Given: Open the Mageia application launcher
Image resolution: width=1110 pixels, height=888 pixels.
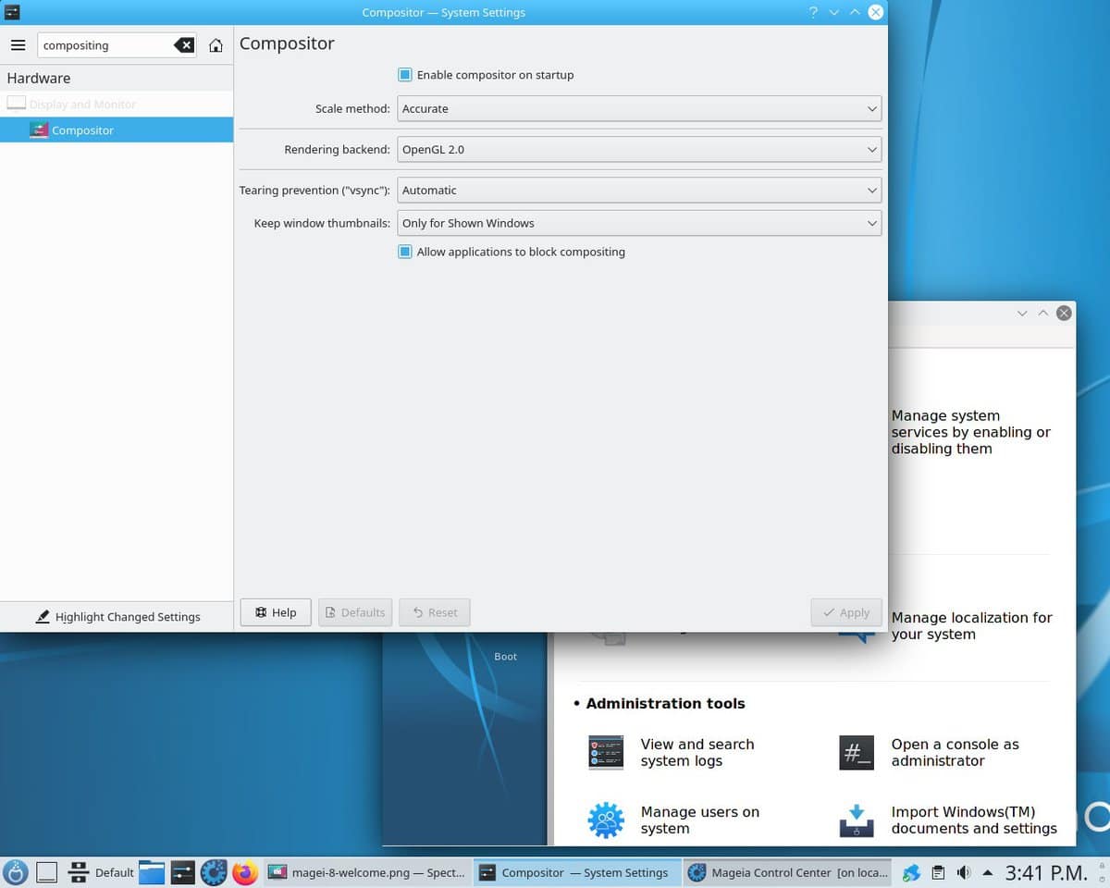Looking at the screenshot, I should pos(16,872).
